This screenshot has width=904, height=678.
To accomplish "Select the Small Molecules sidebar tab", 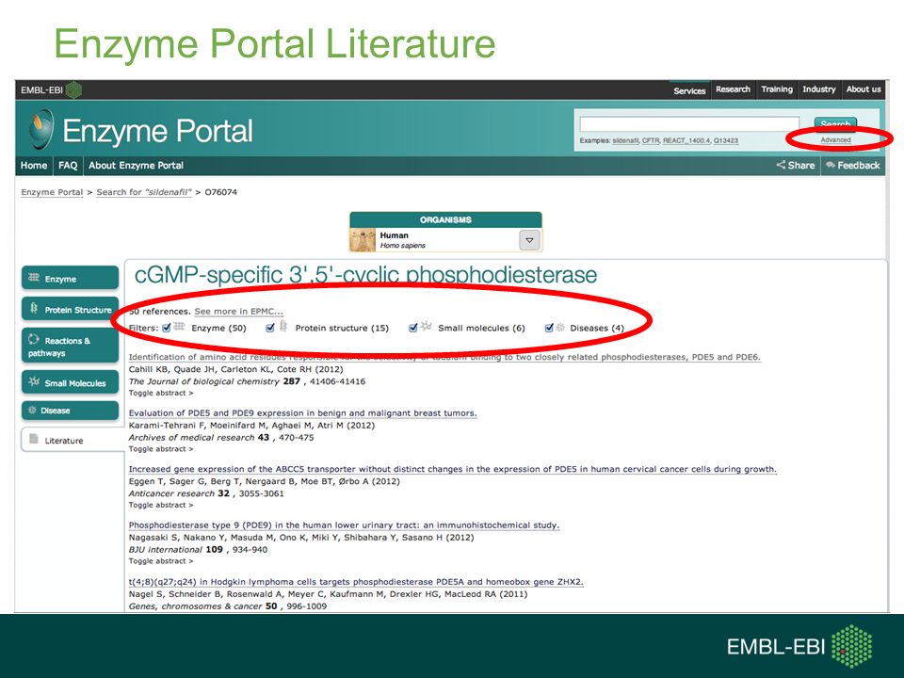I will point(70,383).
